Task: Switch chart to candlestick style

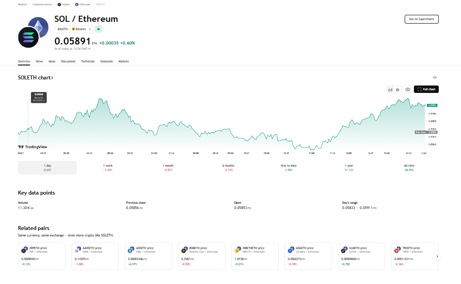Action: (x=398, y=90)
